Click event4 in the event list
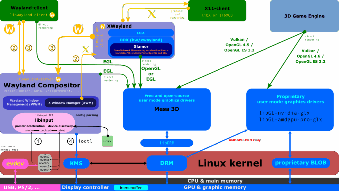 click(45, 170)
